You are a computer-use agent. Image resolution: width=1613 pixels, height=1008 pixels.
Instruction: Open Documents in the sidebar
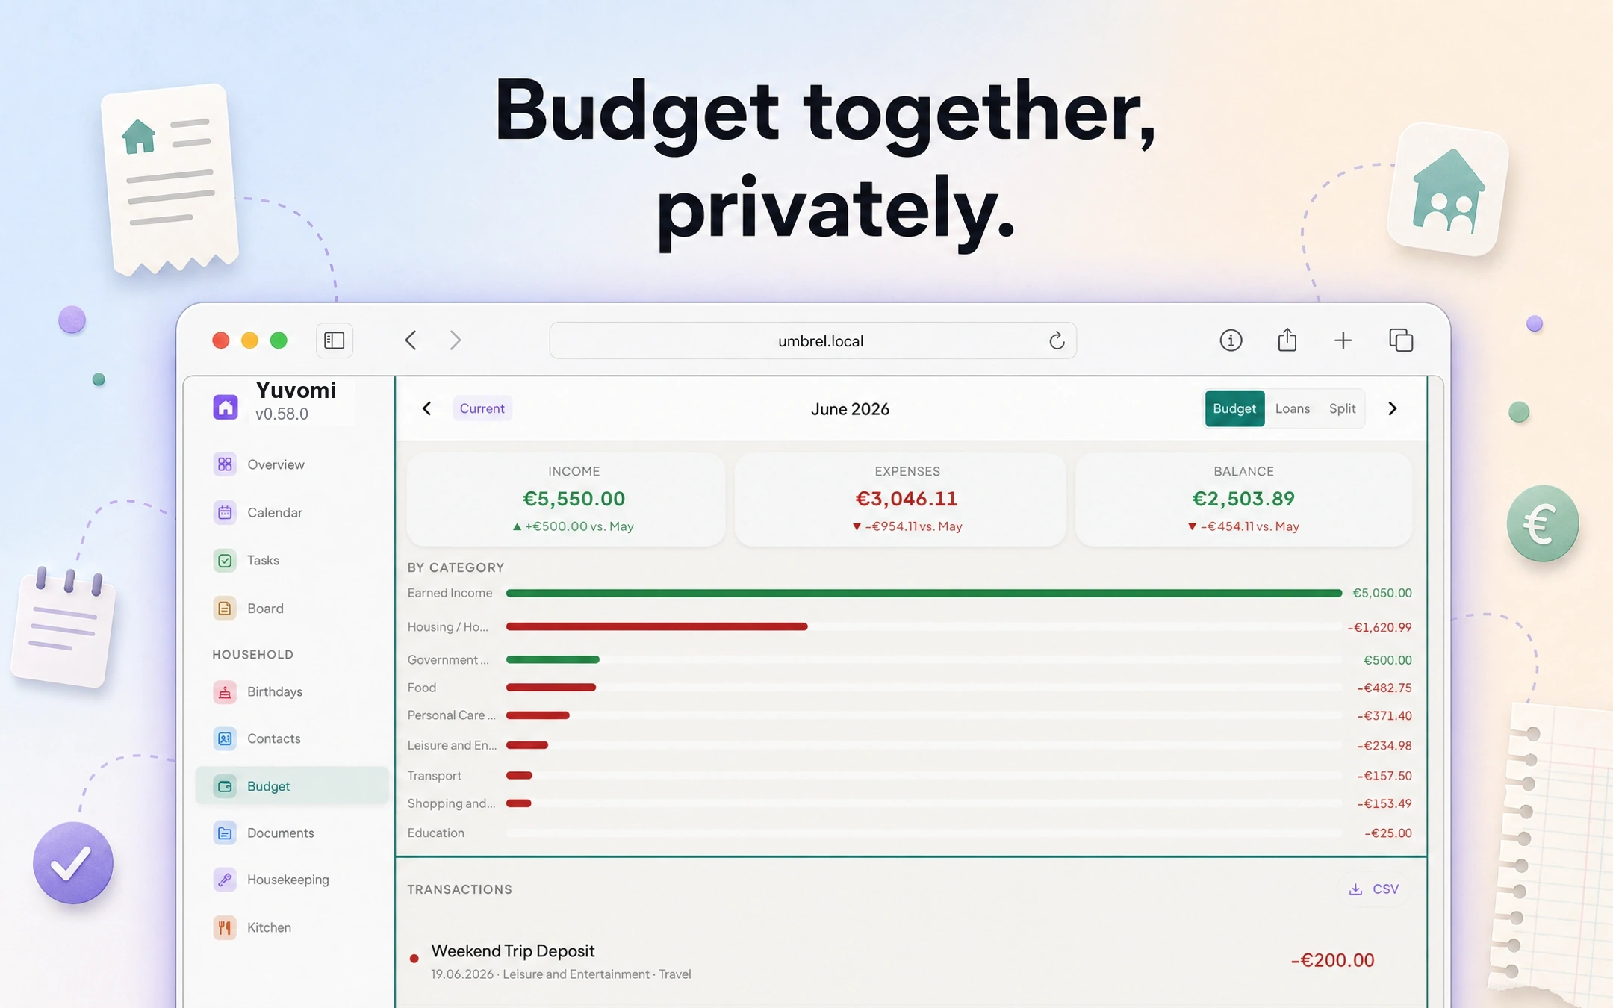tap(280, 833)
